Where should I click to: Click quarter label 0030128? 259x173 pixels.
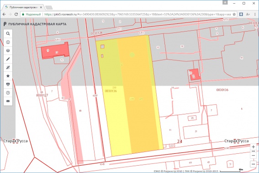[97, 33]
